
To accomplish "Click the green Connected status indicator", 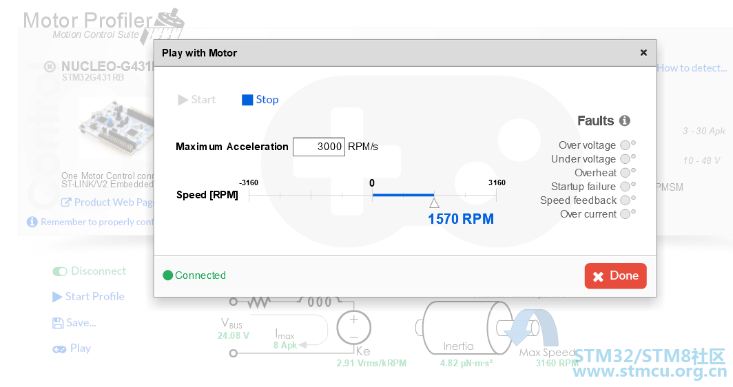I will [x=168, y=275].
